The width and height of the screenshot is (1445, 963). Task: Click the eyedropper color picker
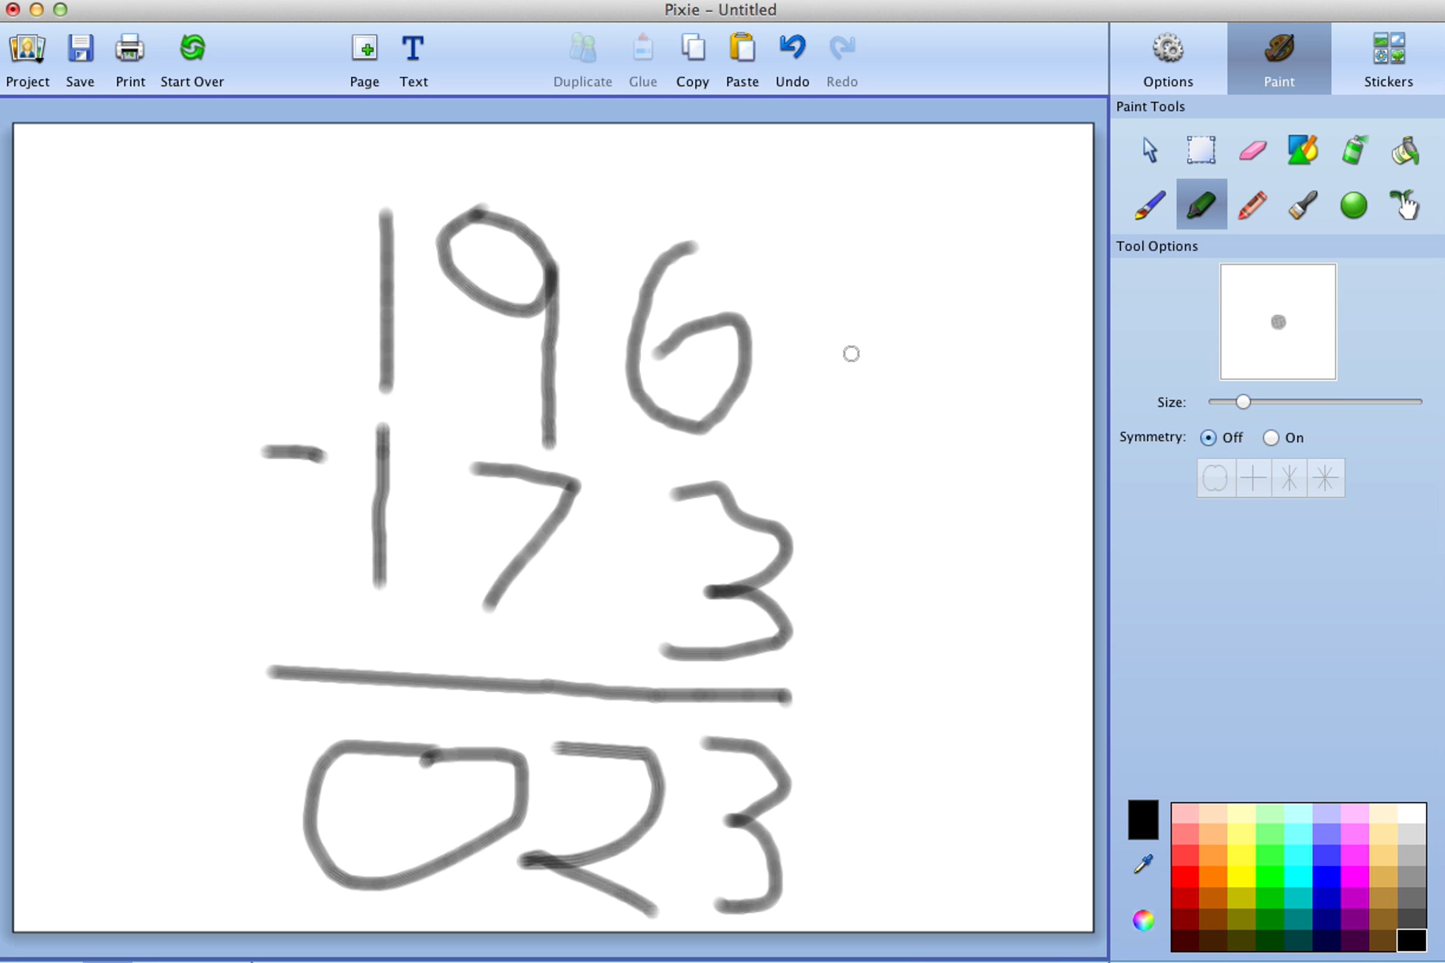(x=1143, y=864)
